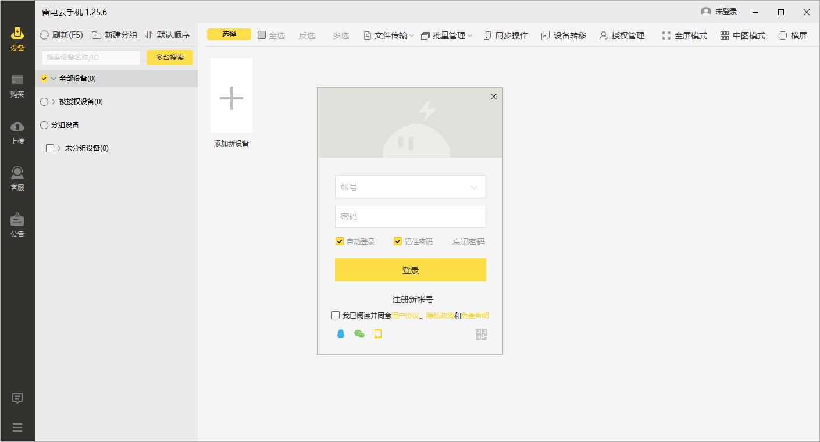Toggle the 全选 checkbox

click(262, 35)
